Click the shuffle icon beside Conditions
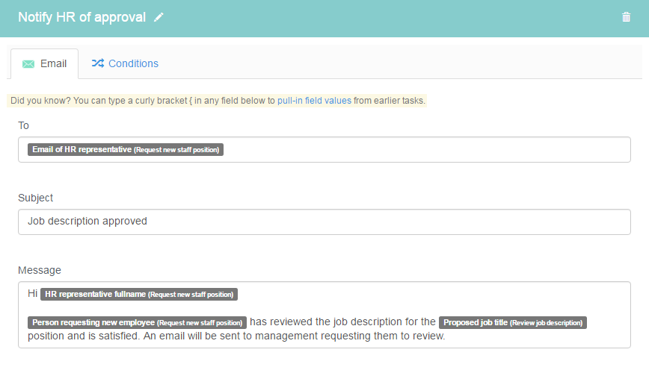This screenshot has height=370, width=649. coord(98,63)
